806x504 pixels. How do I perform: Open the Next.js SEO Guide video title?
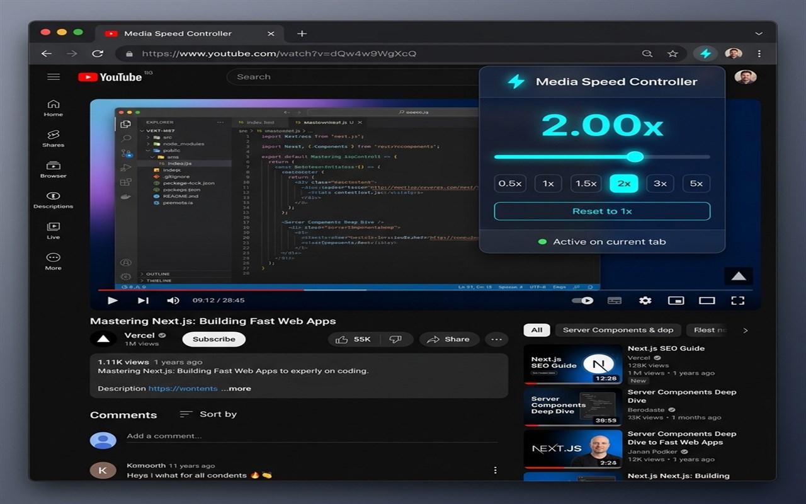point(666,348)
